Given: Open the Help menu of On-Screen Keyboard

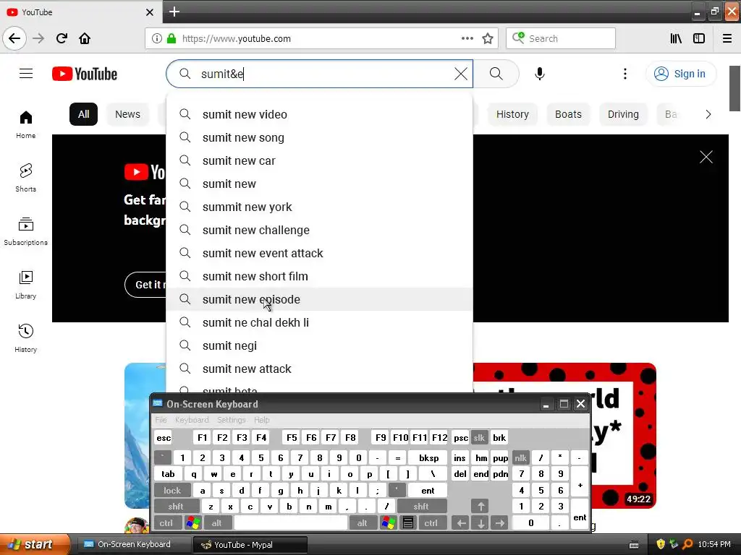Looking at the screenshot, I should point(261,420).
